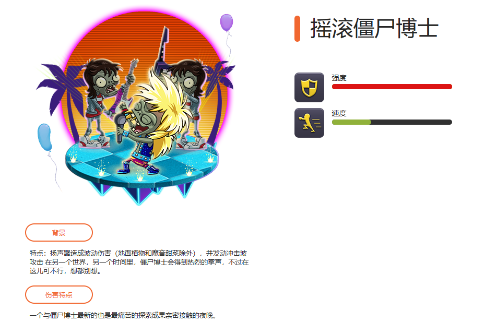Click the background description paragraph starting 特点
Viewport: 485px width, 334px height.
tap(139, 262)
